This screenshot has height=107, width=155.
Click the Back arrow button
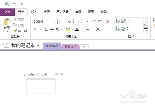[x=7, y=4]
